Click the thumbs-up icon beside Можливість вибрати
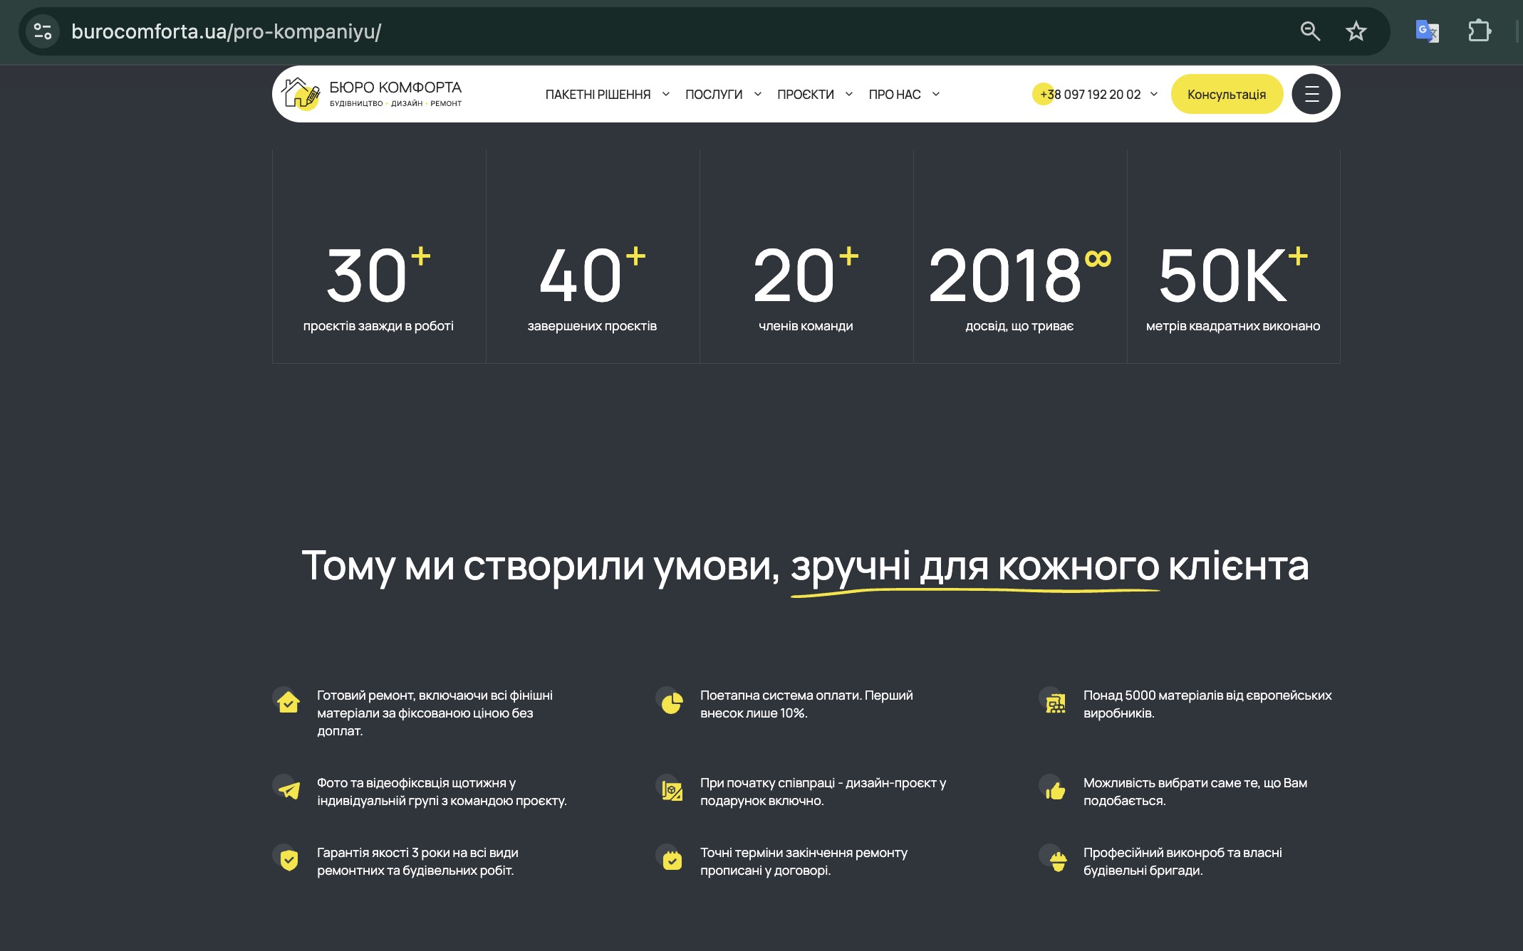Viewport: 1523px width, 951px height. tap(1055, 790)
